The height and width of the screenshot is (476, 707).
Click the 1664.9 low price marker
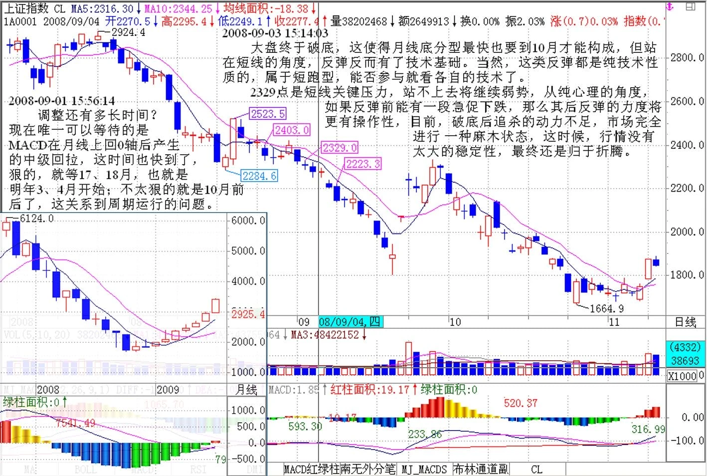click(x=606, y=308)
